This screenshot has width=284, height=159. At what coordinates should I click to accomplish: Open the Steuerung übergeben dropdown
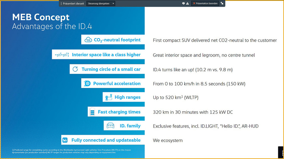[x=100, y=4]
